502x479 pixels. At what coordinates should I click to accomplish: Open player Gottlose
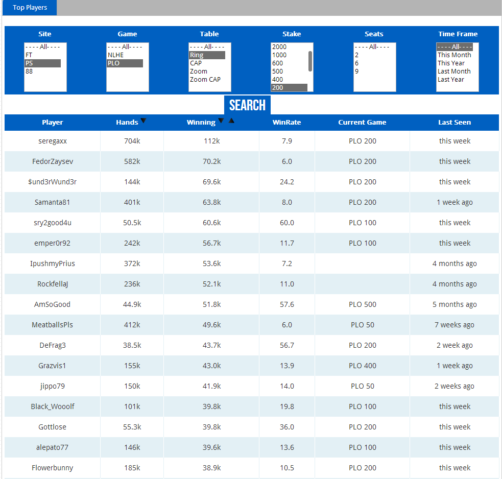tap(53, 427)
